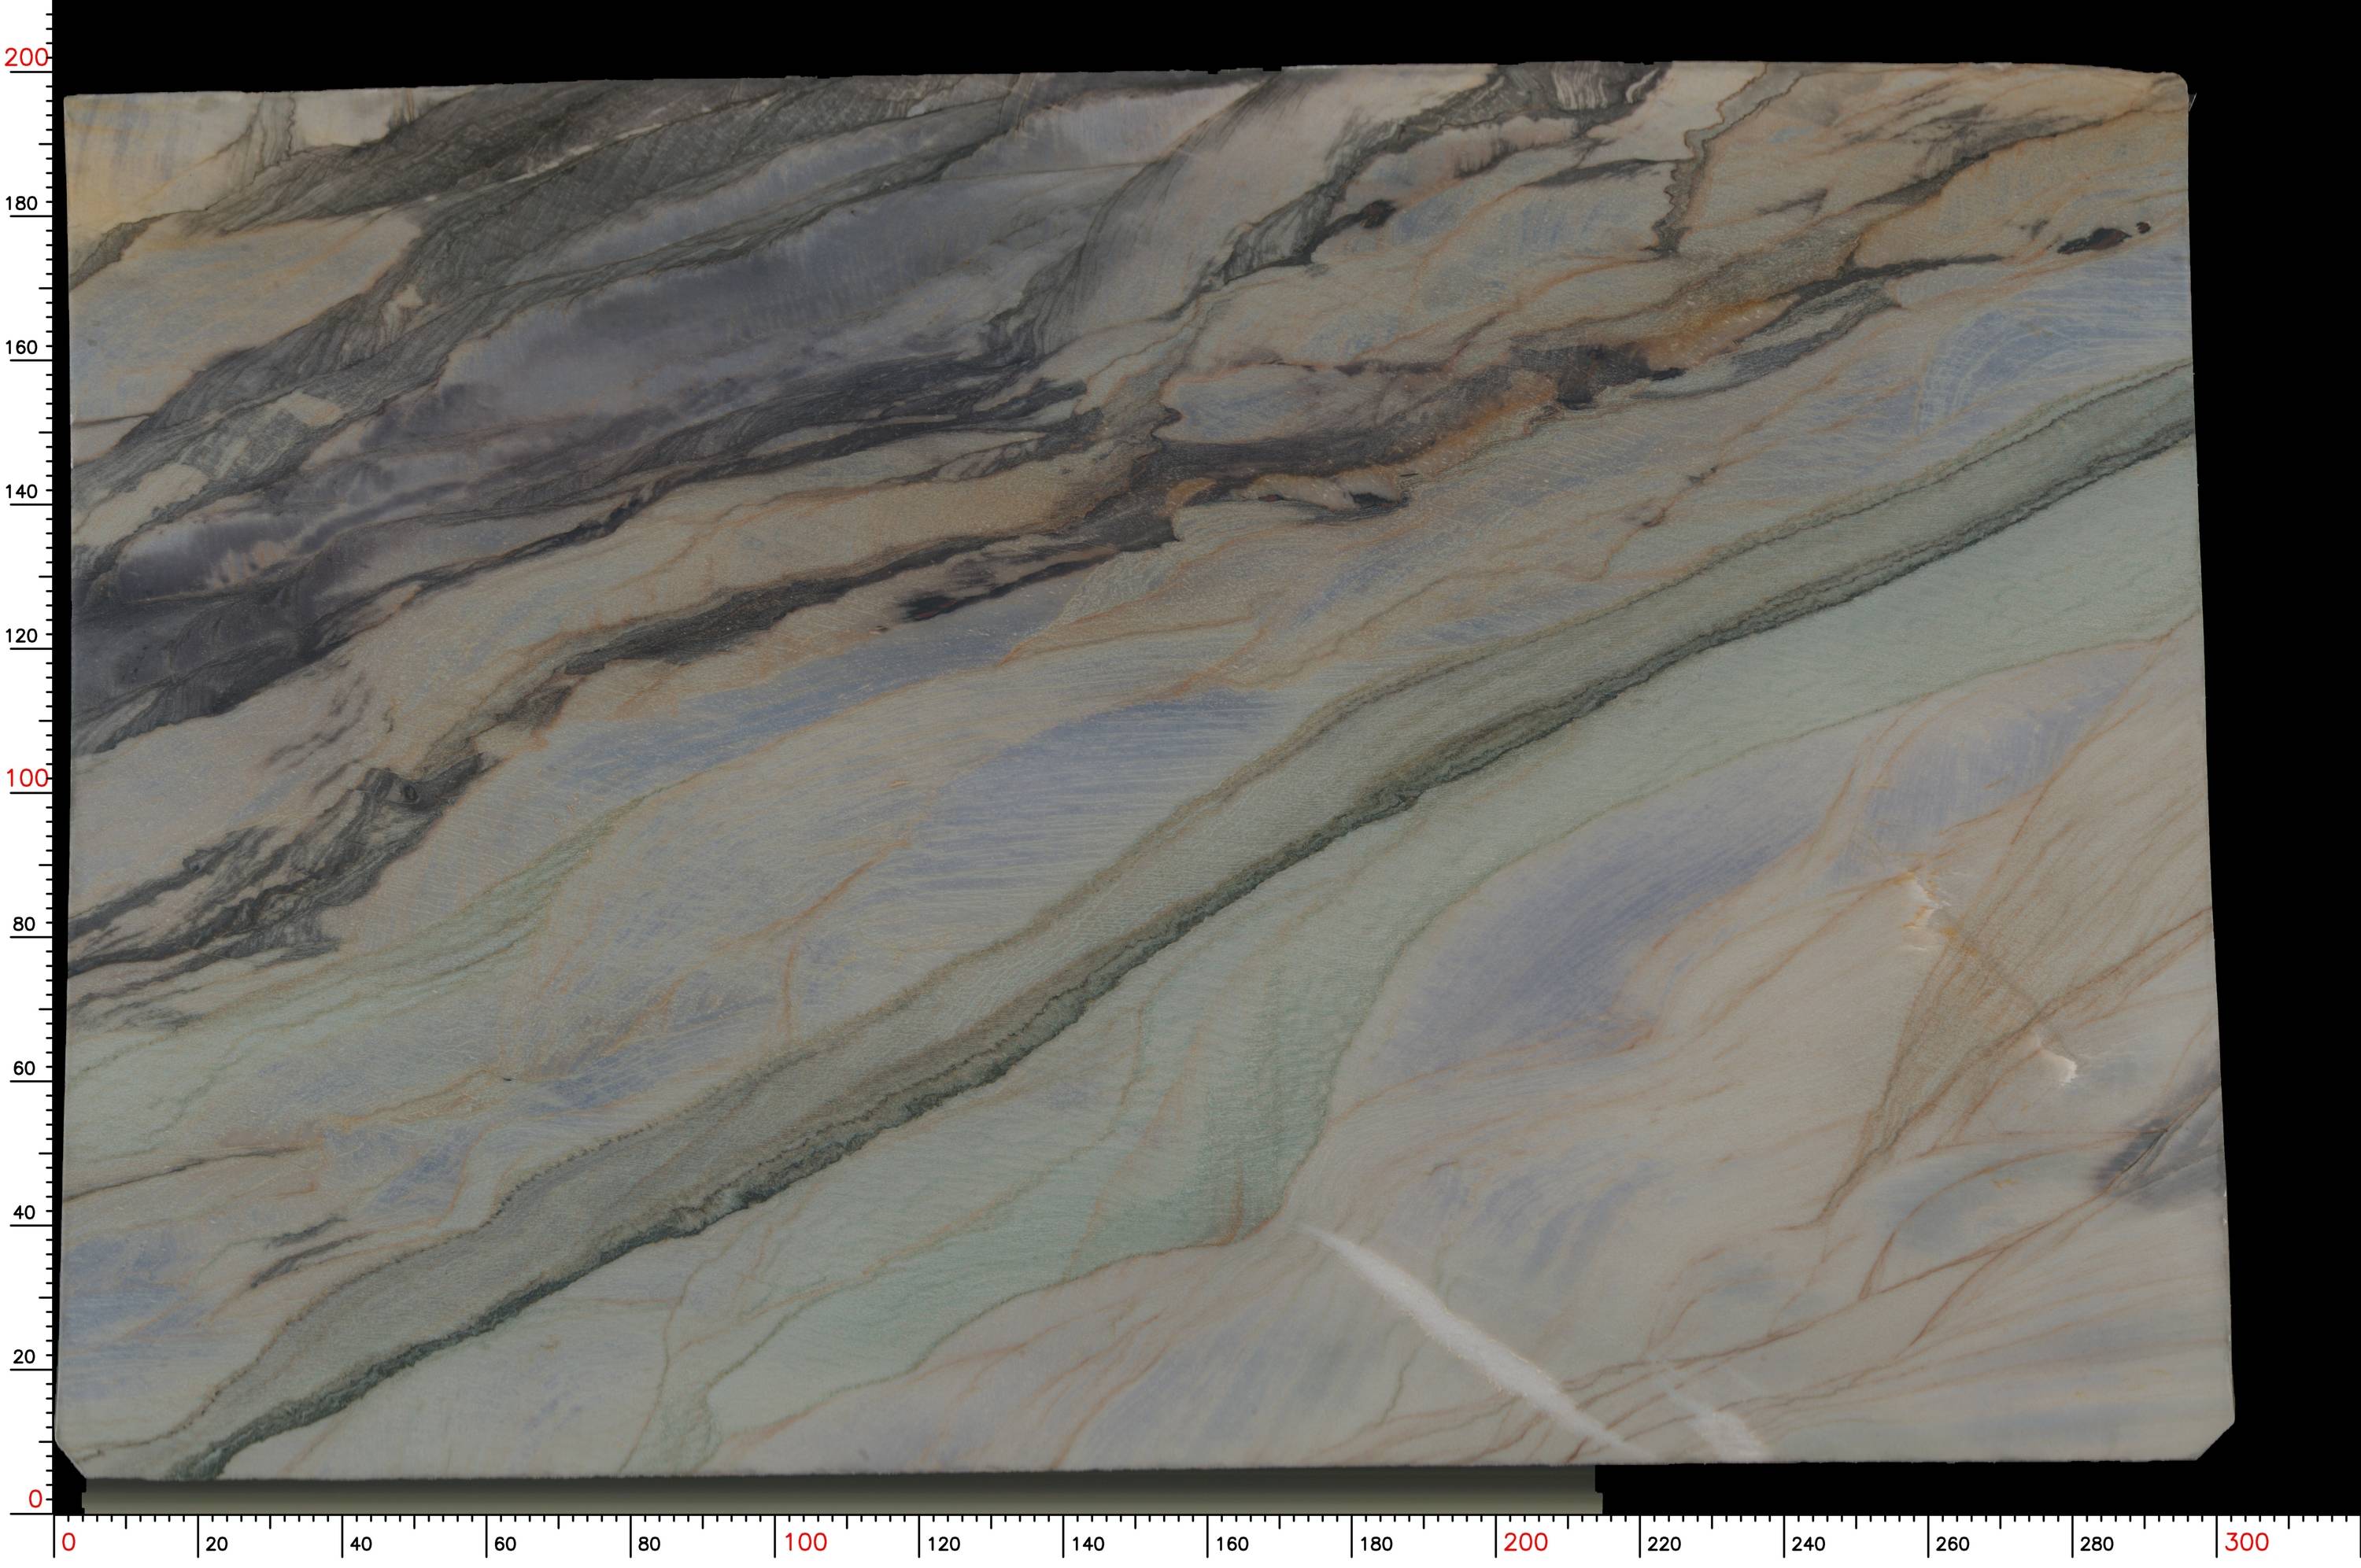Select the 120 label on the horizontal ruler

pos(943,1544)
